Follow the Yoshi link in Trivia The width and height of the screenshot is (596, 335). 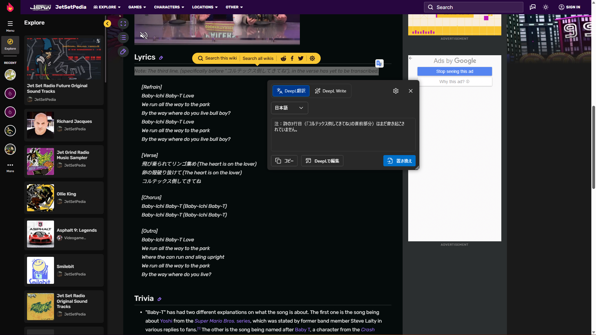pyautogui.click(x=166, y=321)
